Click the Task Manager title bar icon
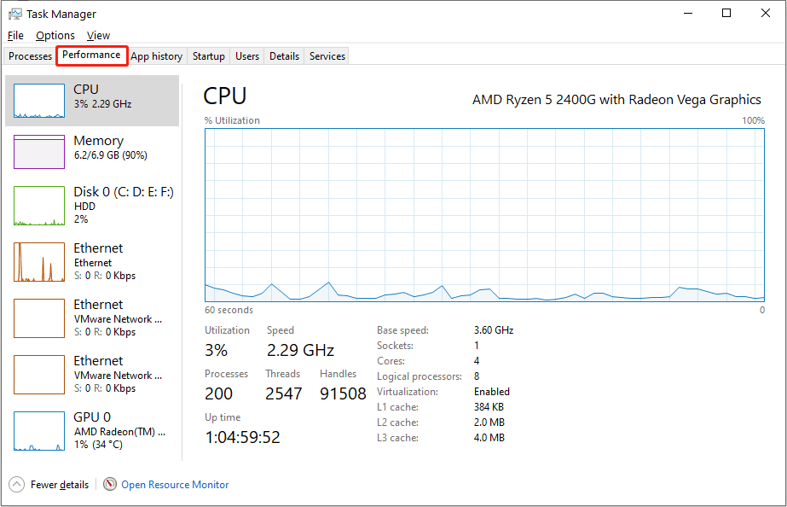Screen dimensions: 787x507 15,14
